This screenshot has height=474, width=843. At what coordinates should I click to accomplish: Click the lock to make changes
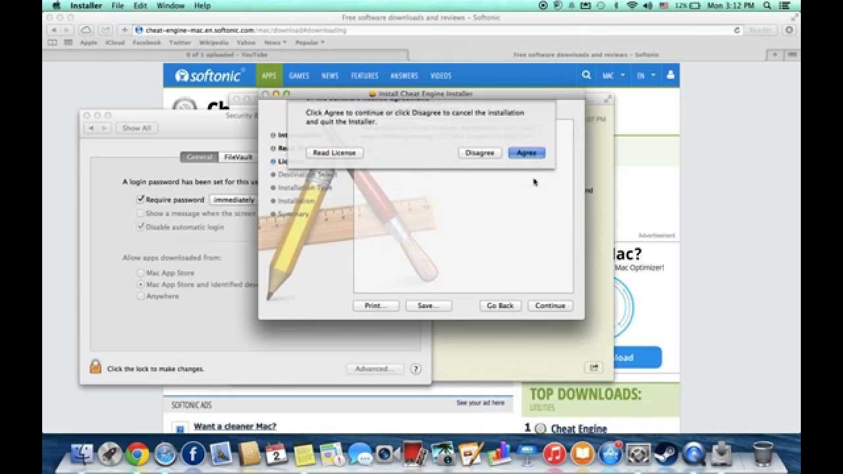point(95,367)
